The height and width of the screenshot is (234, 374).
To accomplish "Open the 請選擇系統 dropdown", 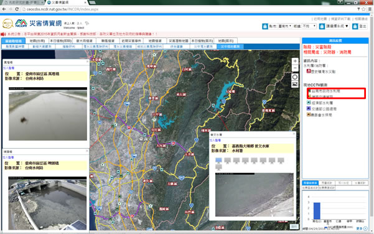I will (337, 26).
